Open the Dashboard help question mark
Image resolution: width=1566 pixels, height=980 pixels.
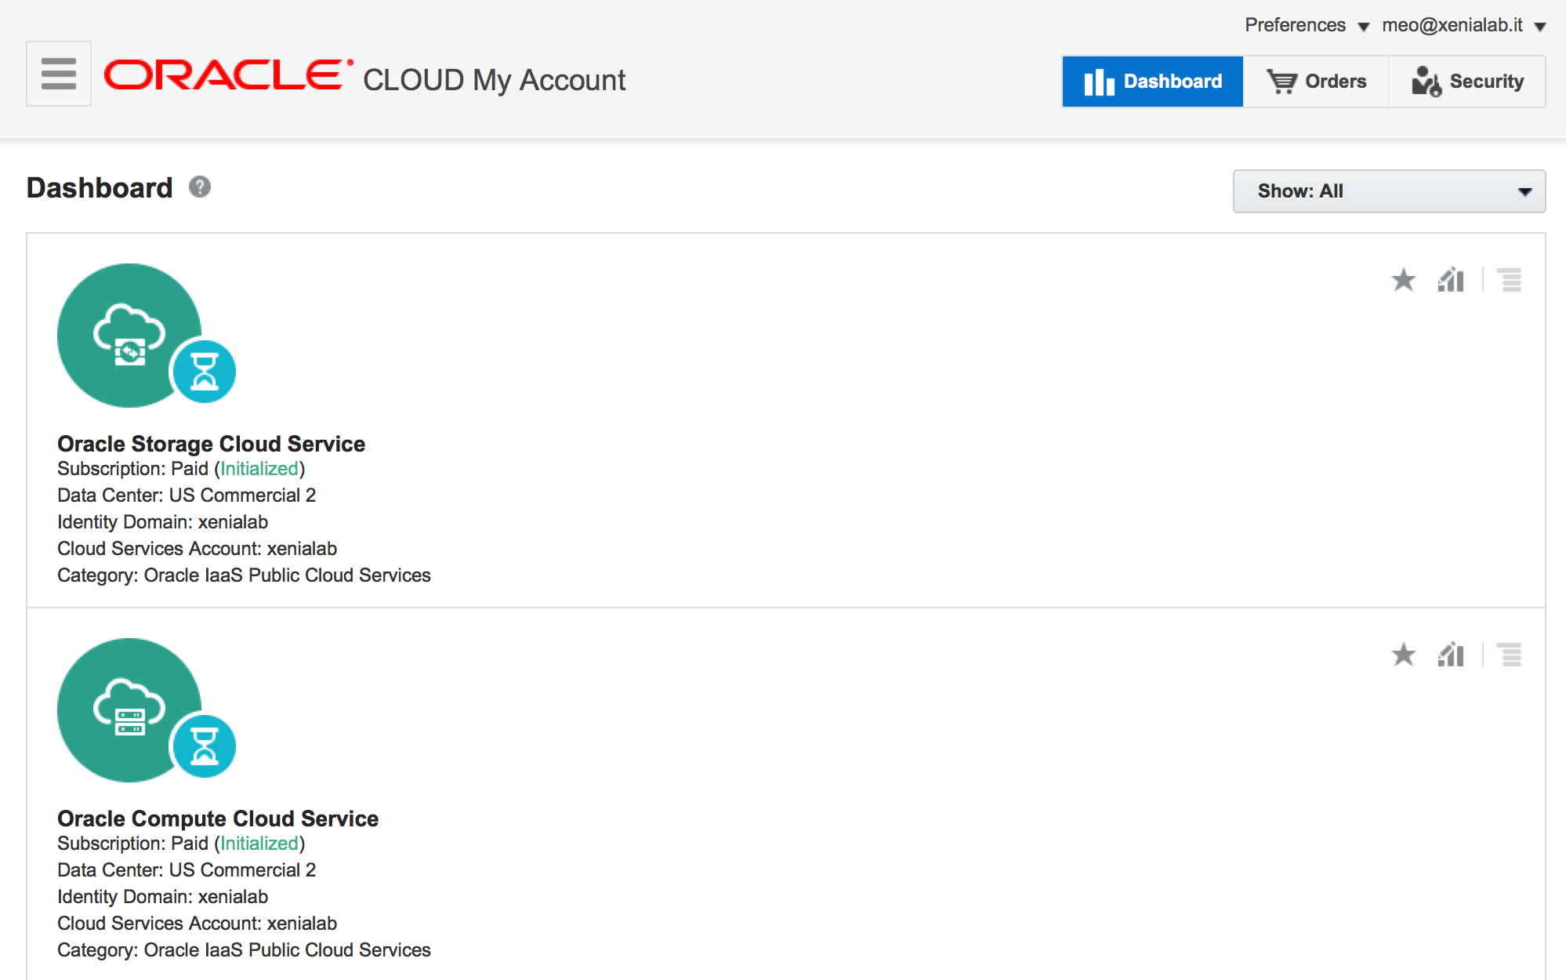(200, 187)
